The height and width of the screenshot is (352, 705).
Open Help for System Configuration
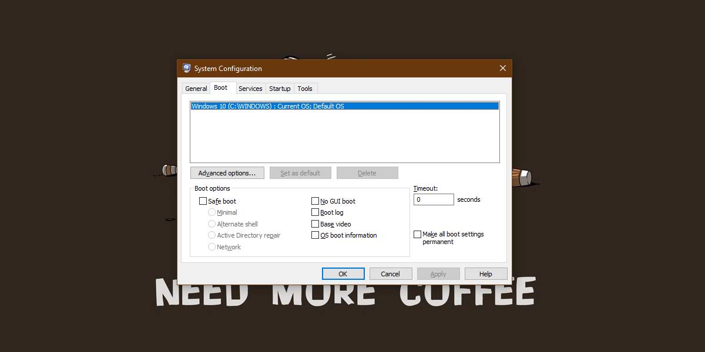[x=486, y=274]
